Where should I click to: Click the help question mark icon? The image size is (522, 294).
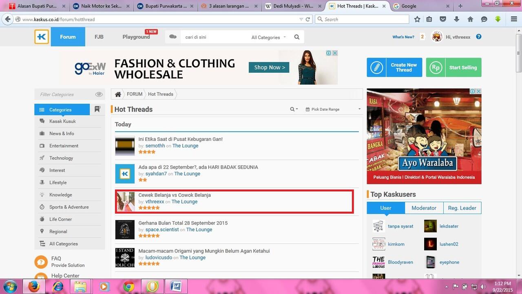479,37
